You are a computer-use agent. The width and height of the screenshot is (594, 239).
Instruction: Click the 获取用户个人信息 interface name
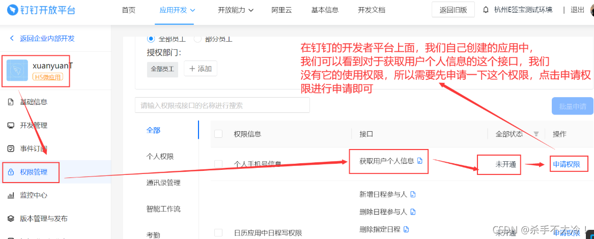387,161
